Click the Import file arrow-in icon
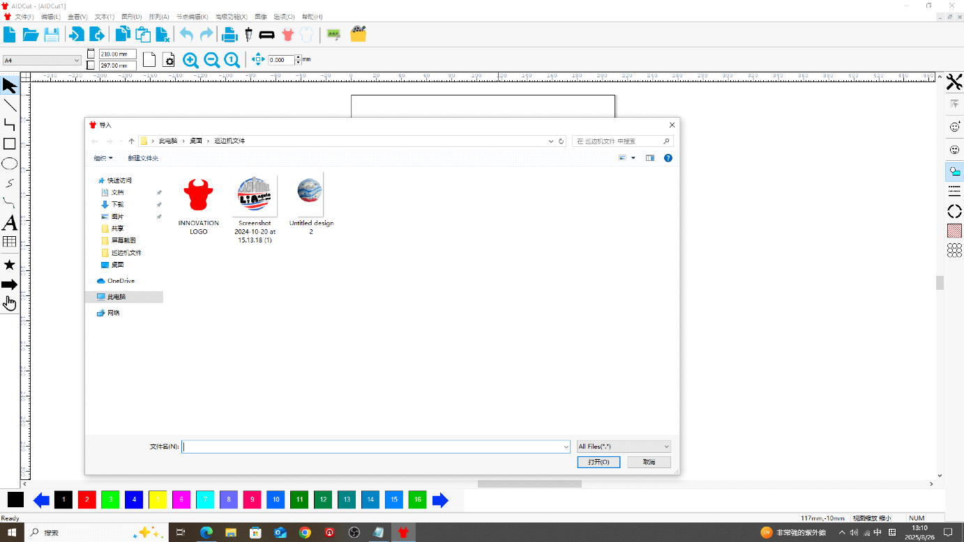This screenshot has height=542, width=964. pyautogui.click(x=76, y=34)
